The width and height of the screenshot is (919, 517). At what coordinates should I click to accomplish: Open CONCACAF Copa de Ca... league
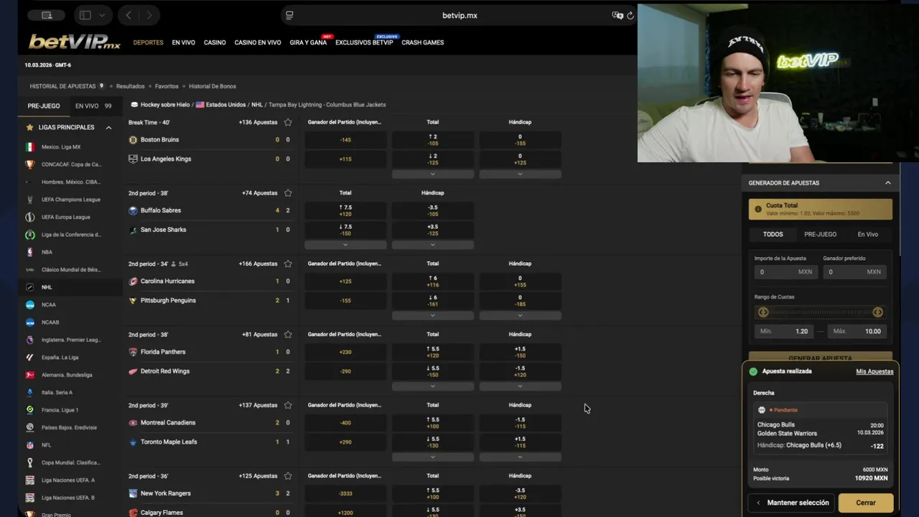70,164
